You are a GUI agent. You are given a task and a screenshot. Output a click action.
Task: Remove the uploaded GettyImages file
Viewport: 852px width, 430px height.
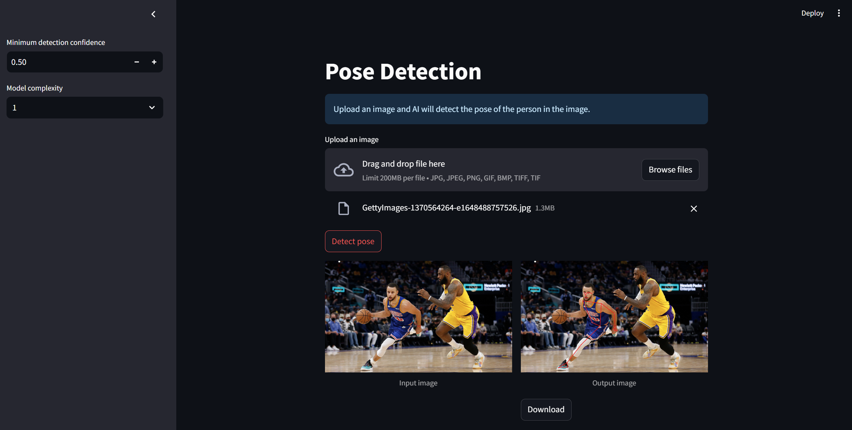click(x=693, y=209)
